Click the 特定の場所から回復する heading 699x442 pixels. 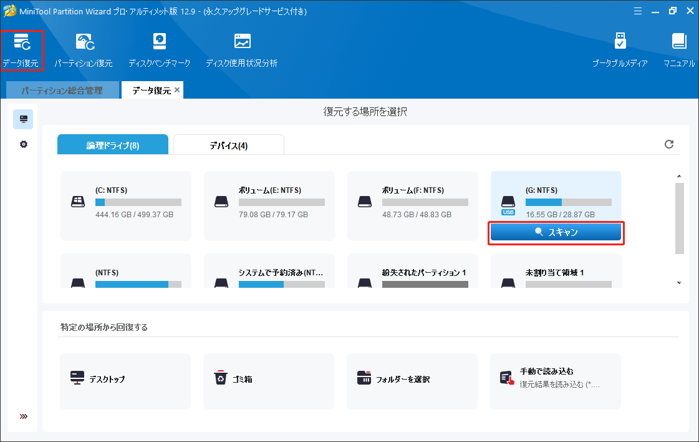(x=104, y=327)
